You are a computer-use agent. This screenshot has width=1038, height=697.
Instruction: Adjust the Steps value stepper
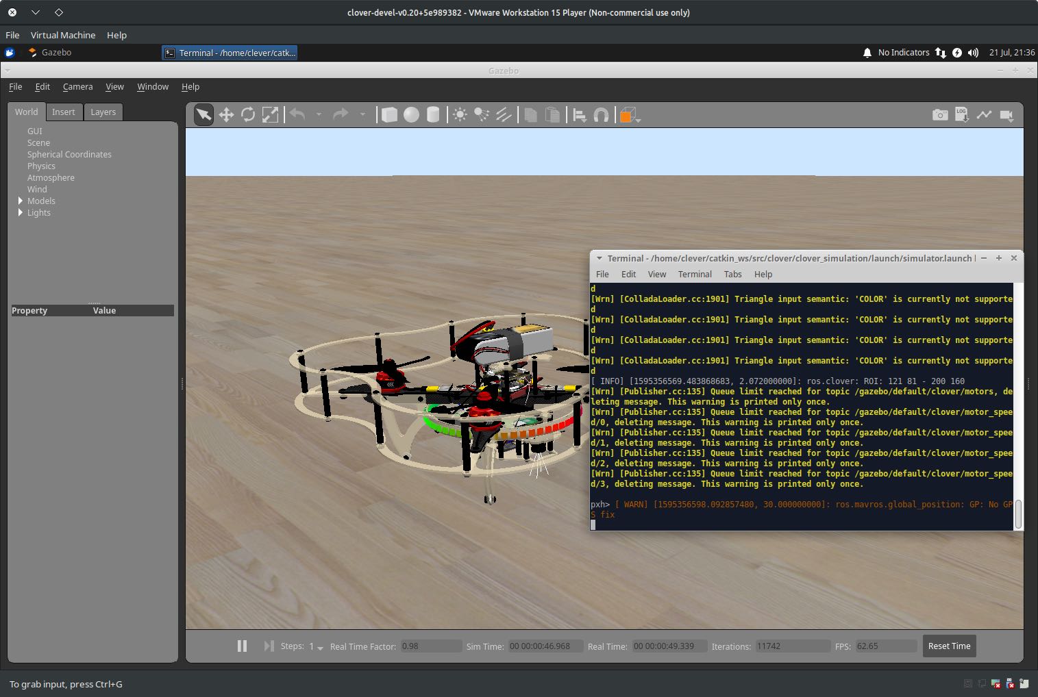pyautogui.click(x=319, y=646)
